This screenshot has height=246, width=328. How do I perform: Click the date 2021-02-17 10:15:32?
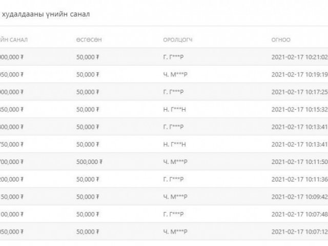pyautogui.click(x=299, y=109)
